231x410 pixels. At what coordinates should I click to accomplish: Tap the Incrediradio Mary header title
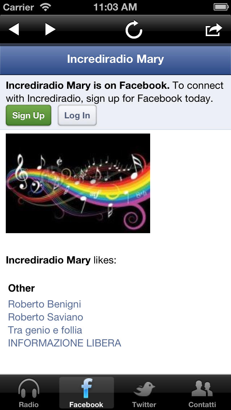[115, 59]
